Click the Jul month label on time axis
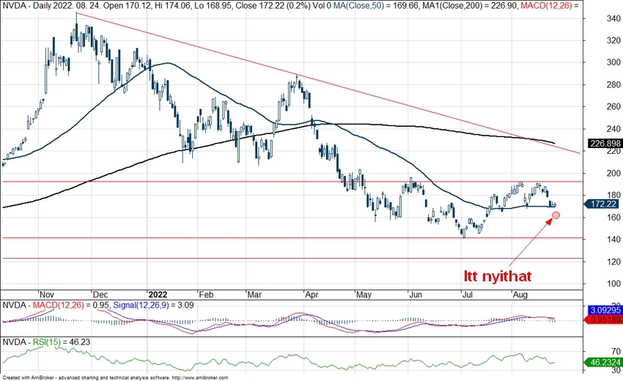The image size is (623, 381). point(468,295)
